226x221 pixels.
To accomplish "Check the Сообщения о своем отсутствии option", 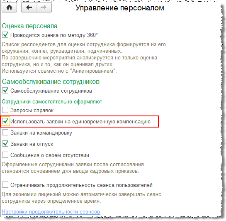I will tap(5, 155).
